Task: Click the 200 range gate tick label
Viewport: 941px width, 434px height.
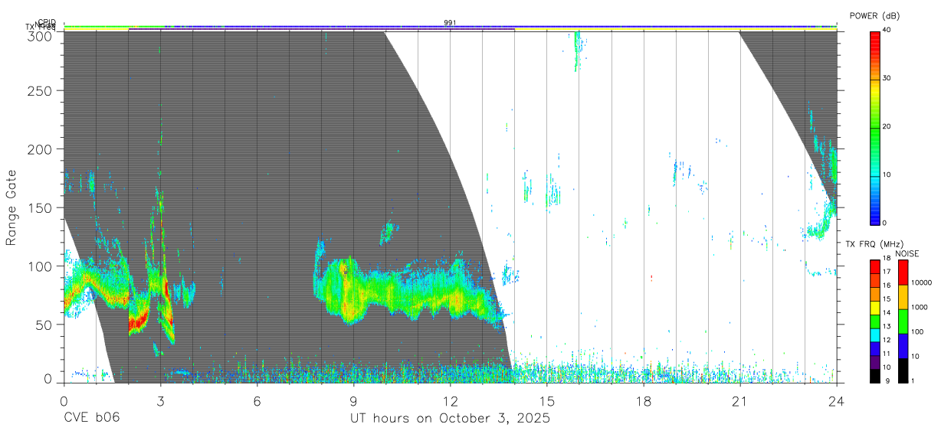Action: click(41, 148)
